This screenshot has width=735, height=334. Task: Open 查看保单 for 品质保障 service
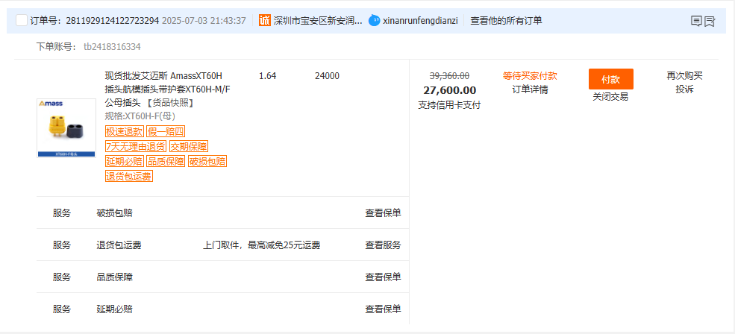click(383, 277)
